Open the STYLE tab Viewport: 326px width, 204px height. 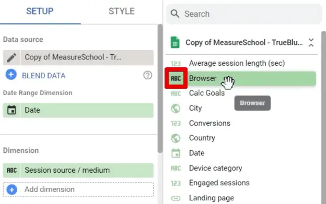(122, 11)
